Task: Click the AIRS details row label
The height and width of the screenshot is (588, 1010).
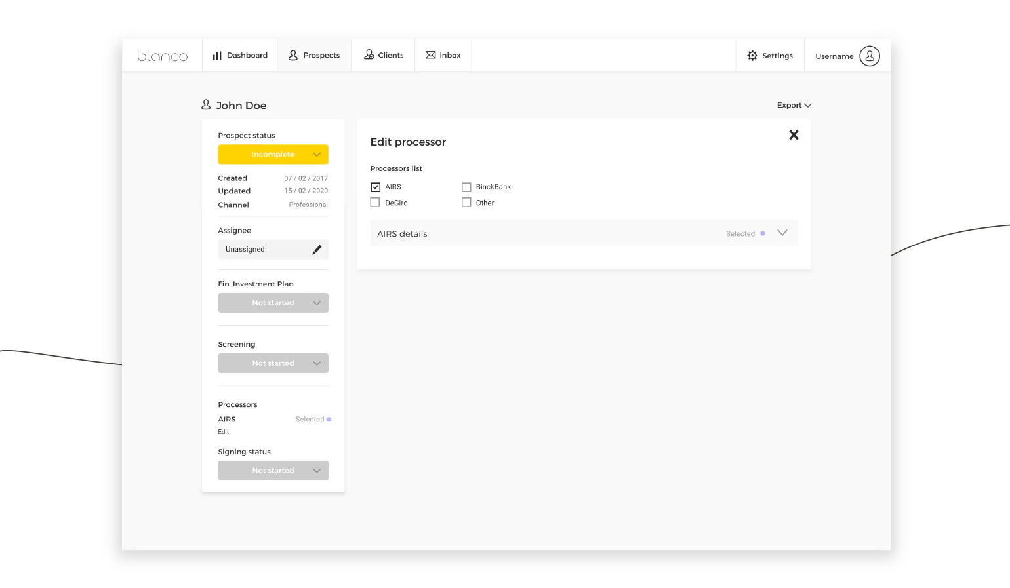Action: (402, 234)
